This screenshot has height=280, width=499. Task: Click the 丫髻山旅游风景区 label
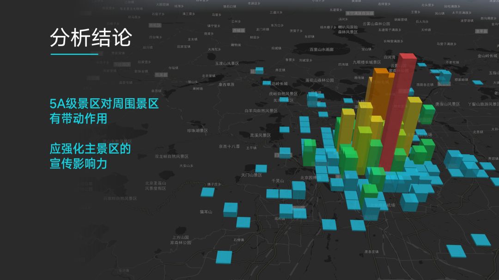[x=482, y=105]
